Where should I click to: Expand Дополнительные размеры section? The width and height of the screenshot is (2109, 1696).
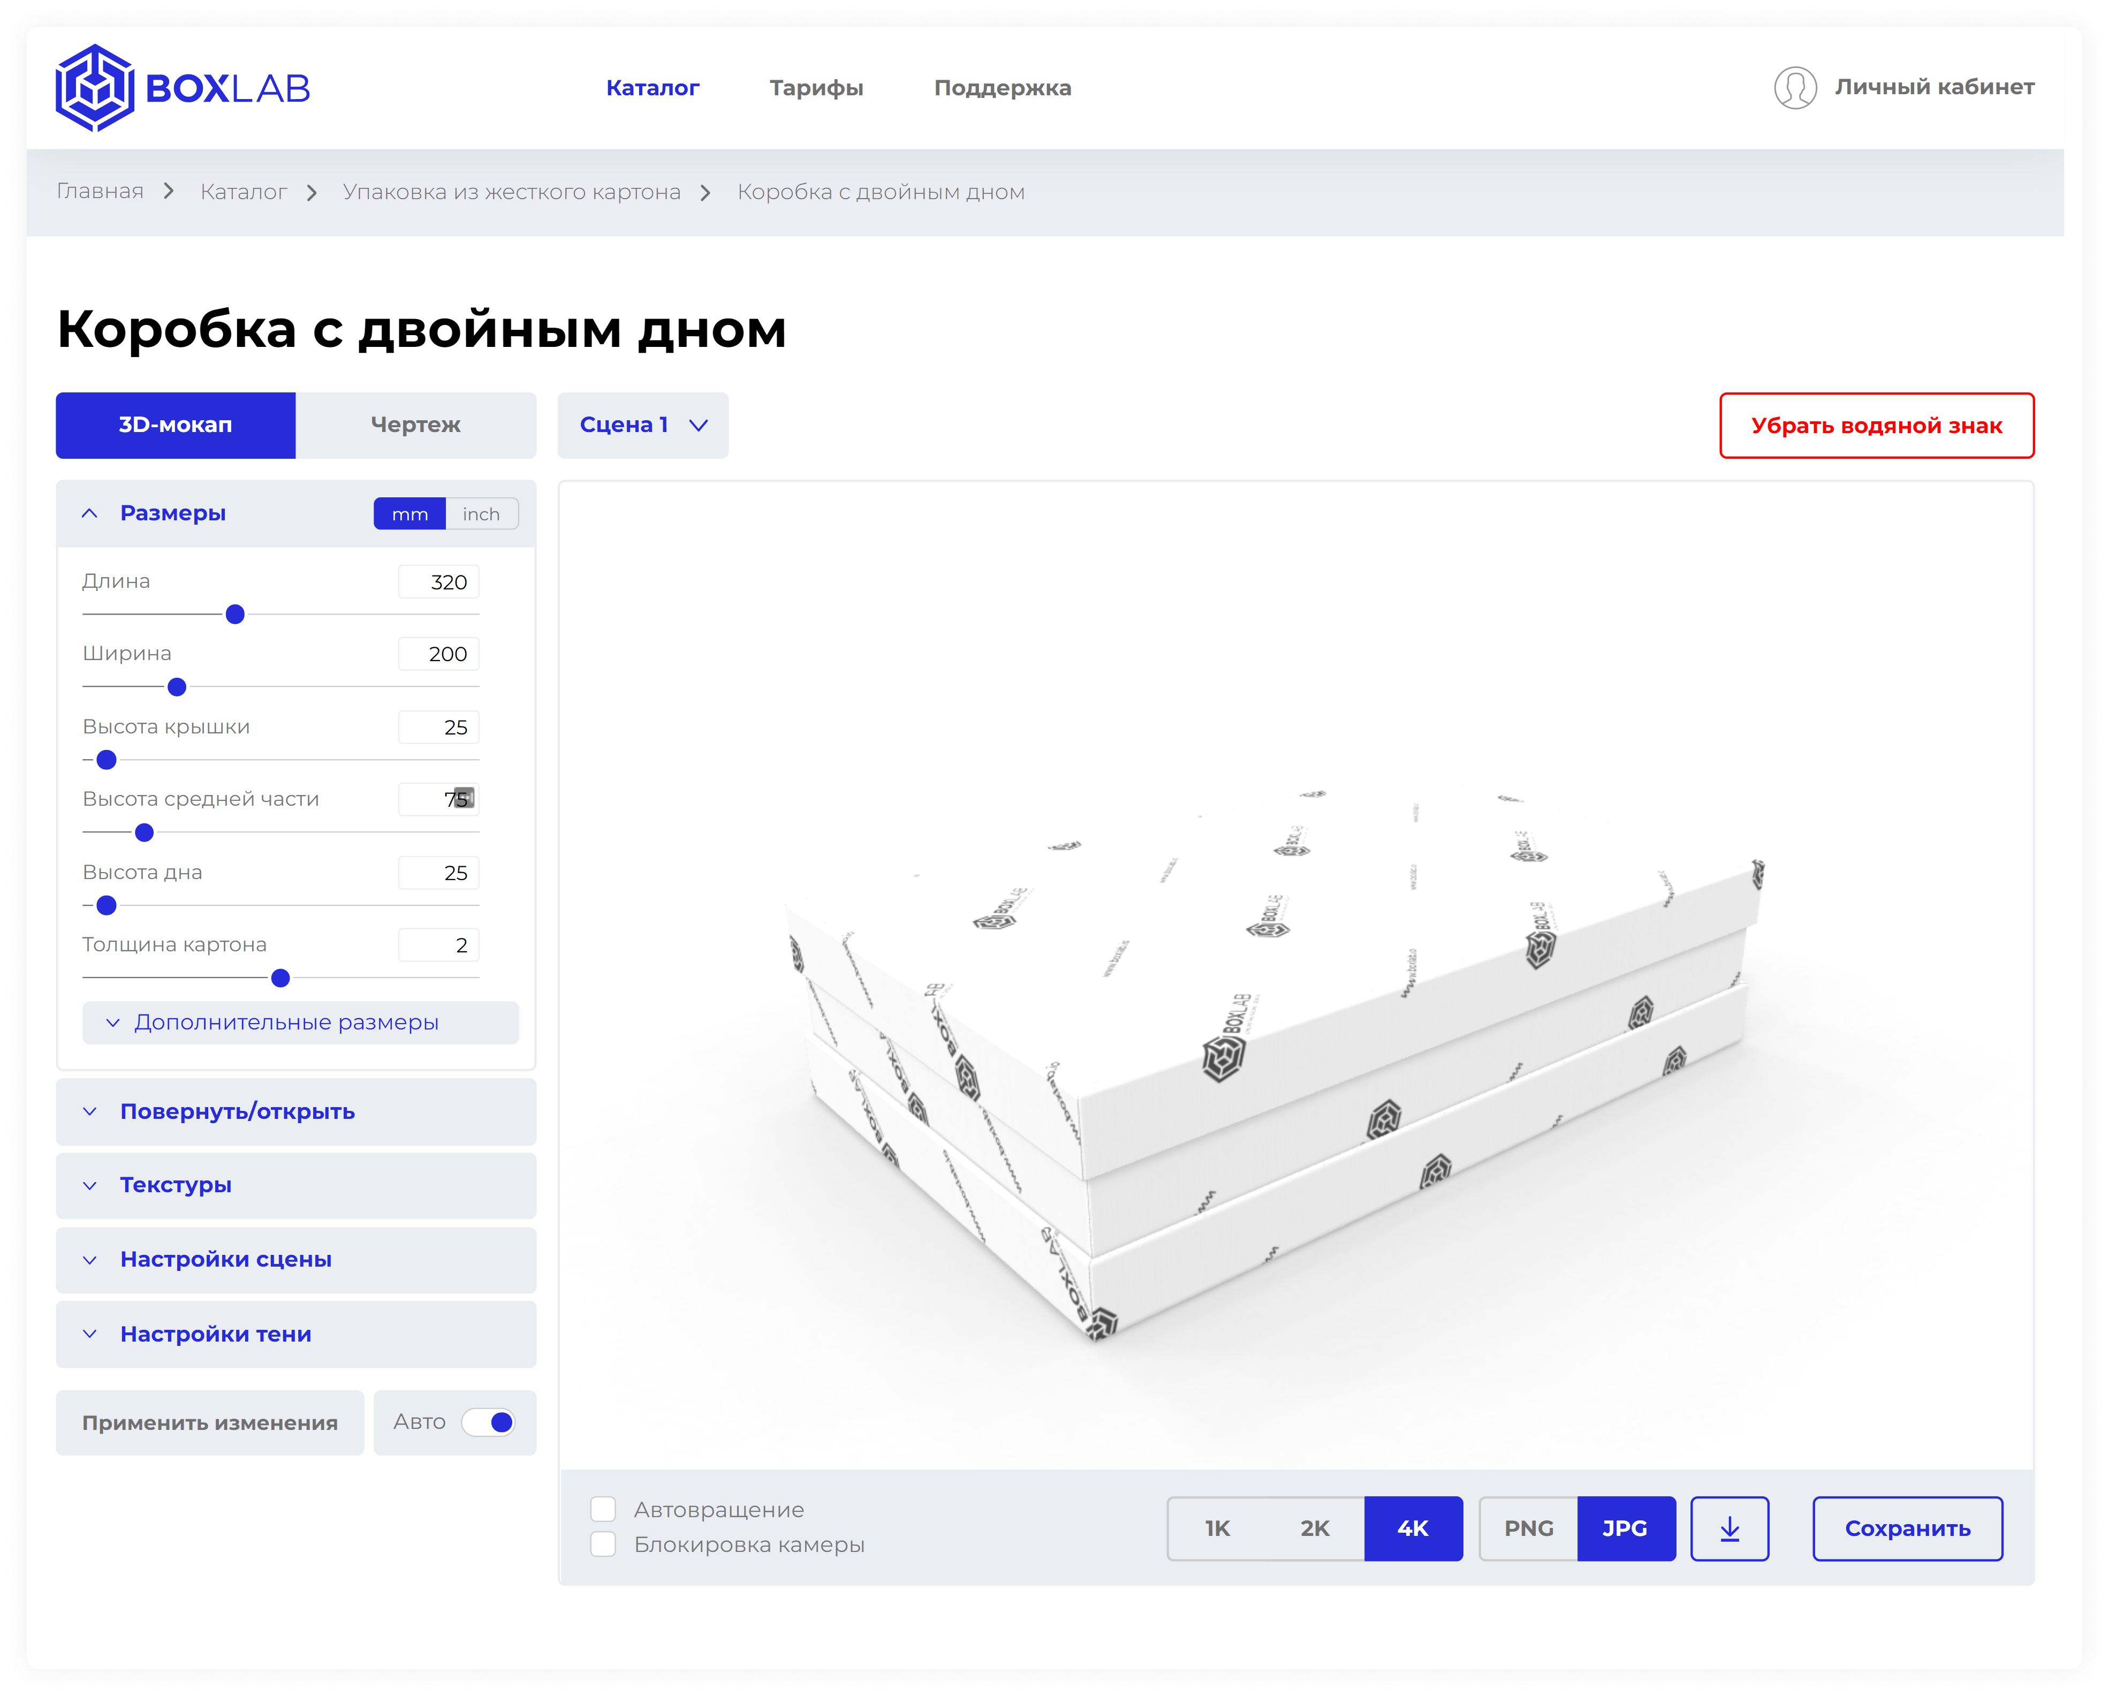click(286, 1023)
